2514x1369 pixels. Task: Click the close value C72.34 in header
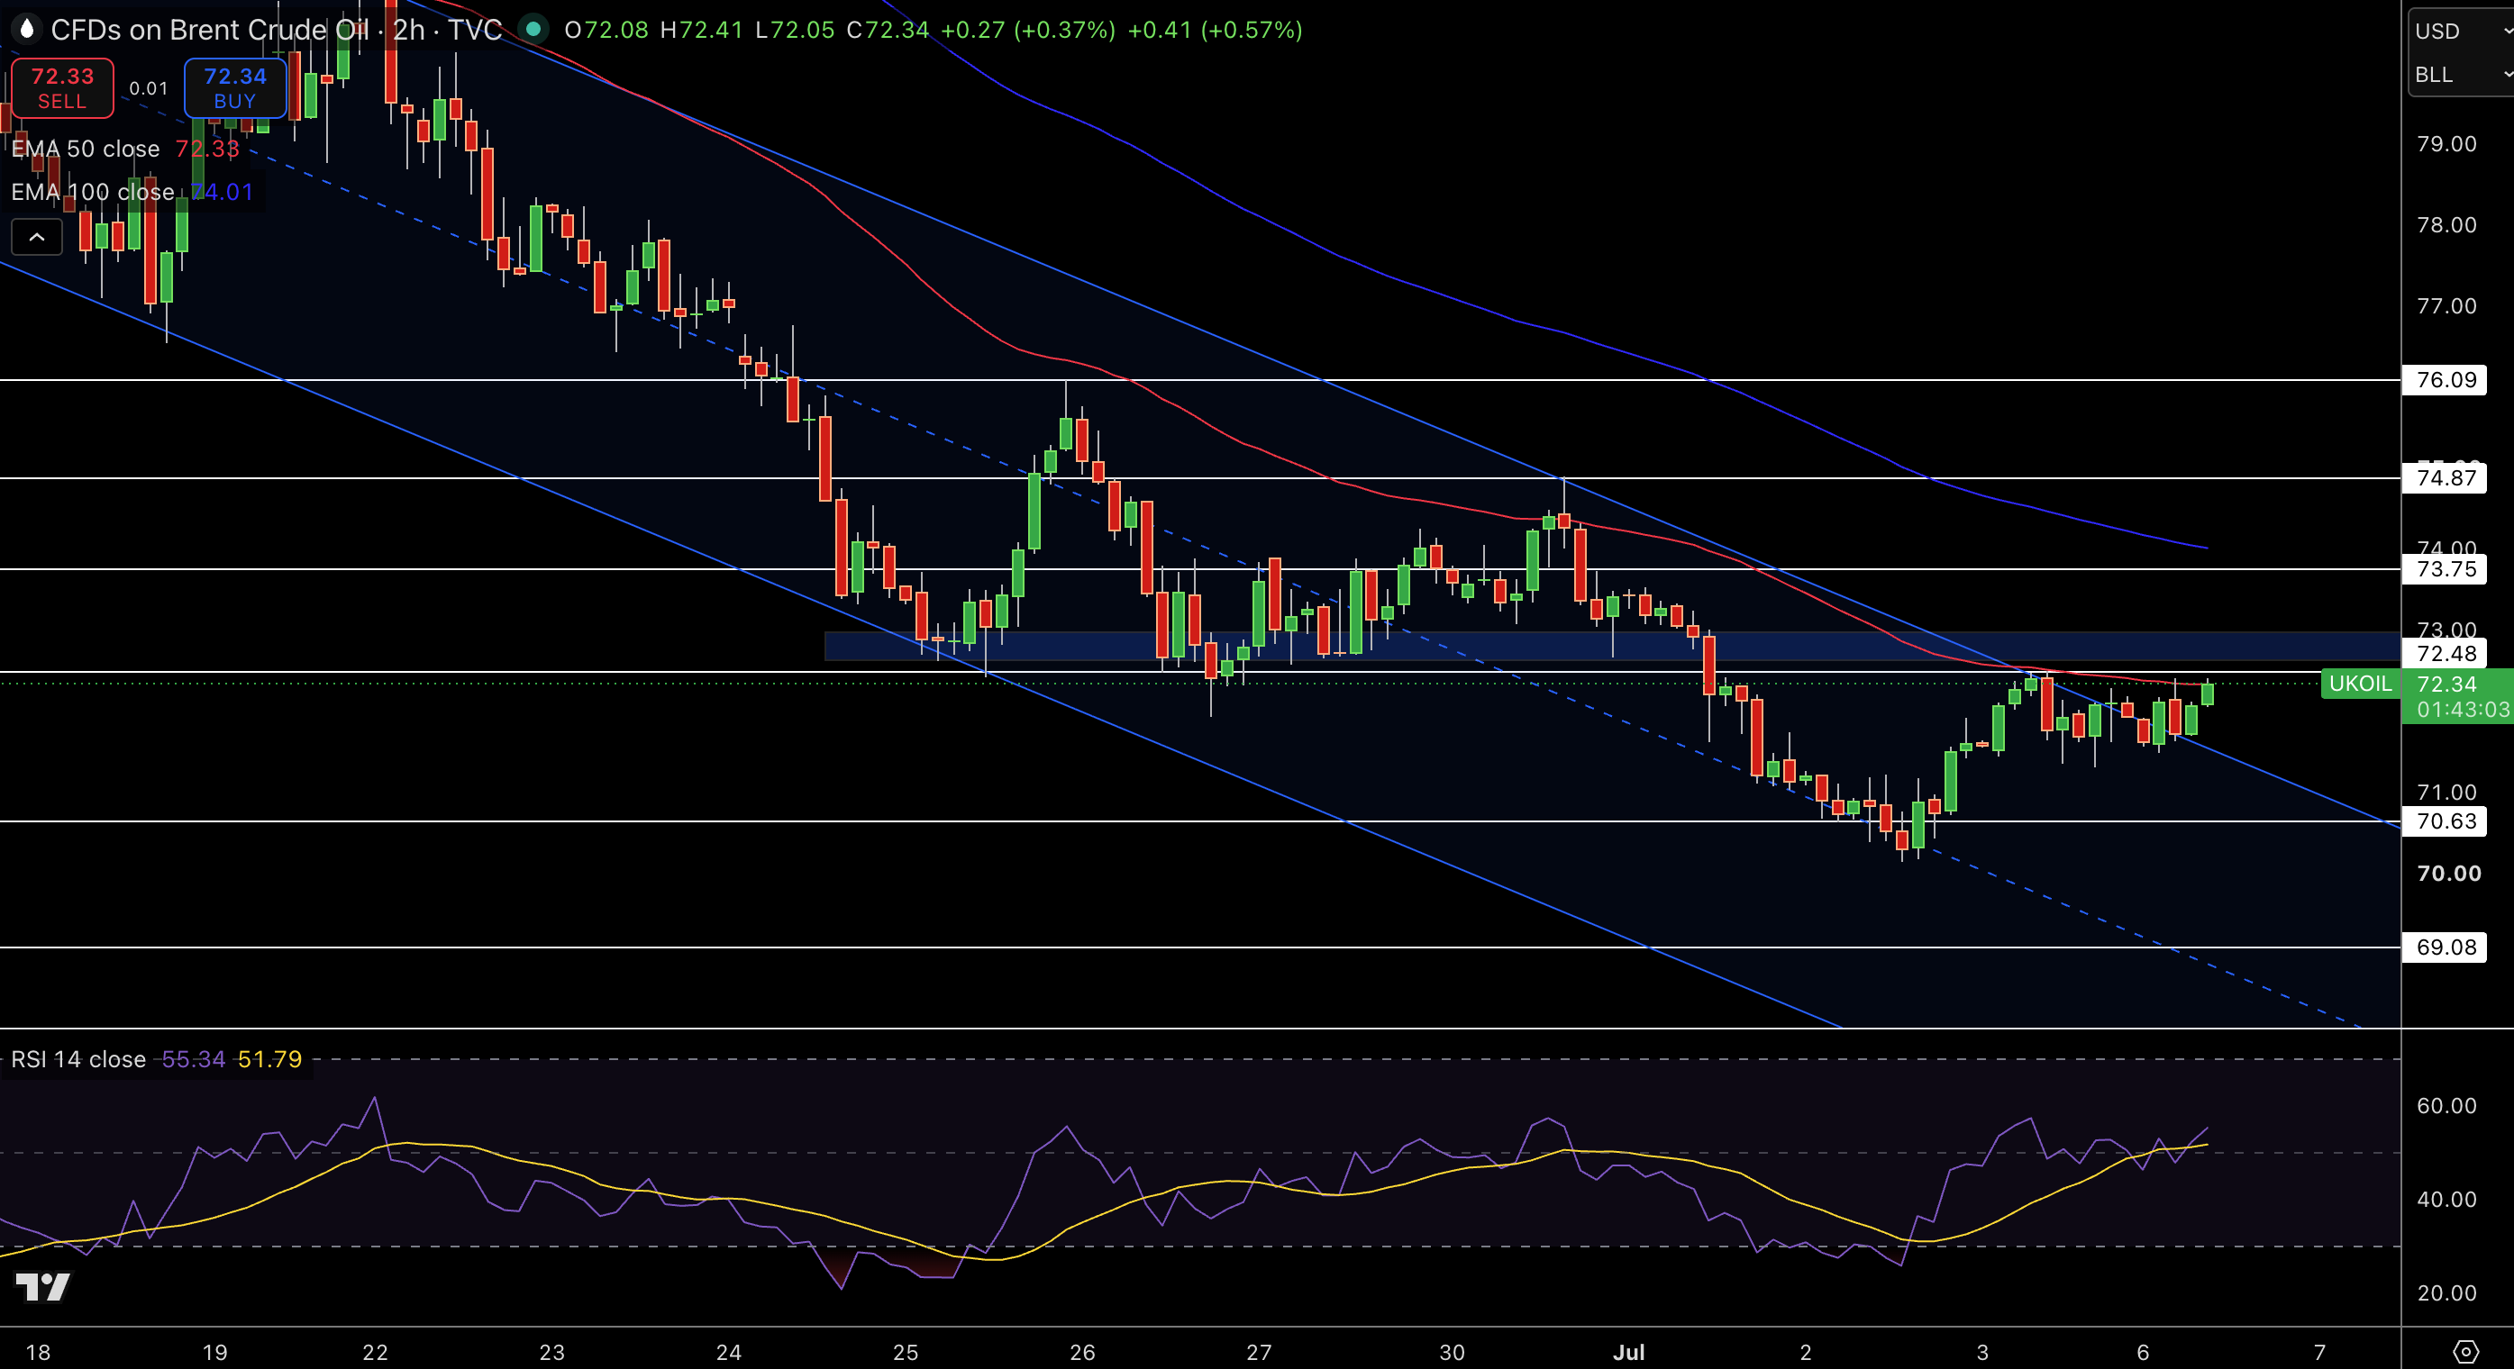pos(888,31)
